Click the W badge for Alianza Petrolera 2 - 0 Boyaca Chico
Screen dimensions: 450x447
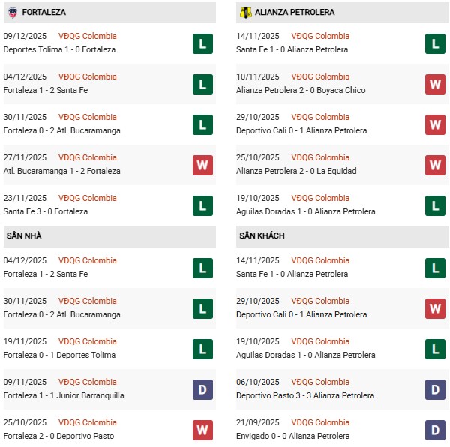(x=435, y=84)
